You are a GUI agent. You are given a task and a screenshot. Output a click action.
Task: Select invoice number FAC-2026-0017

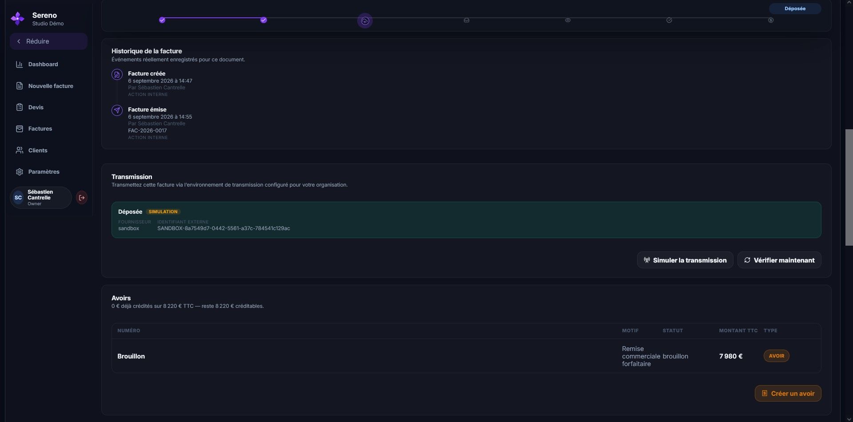(x=147, y=131)
